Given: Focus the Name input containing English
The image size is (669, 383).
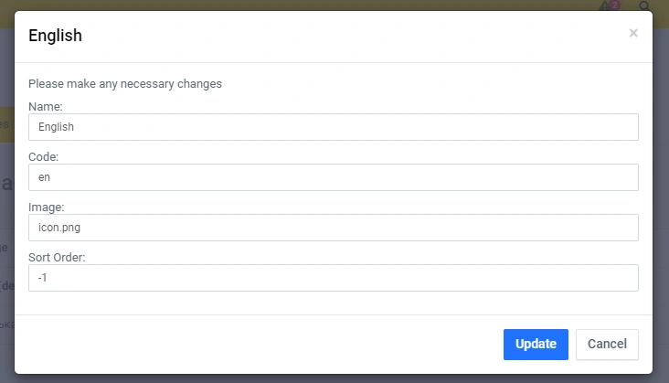Looking at the screenshot, I should click(x=333, y=127).
